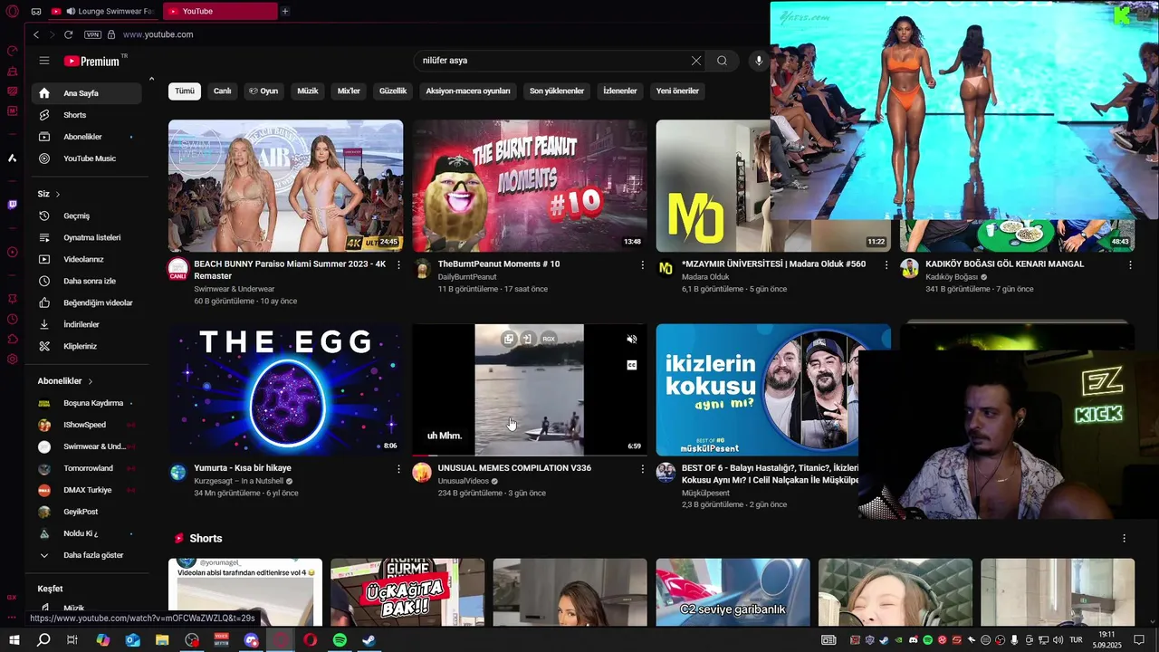Reload the page with refresh icon
This screenshot has height=652, width=1159.
68,34
